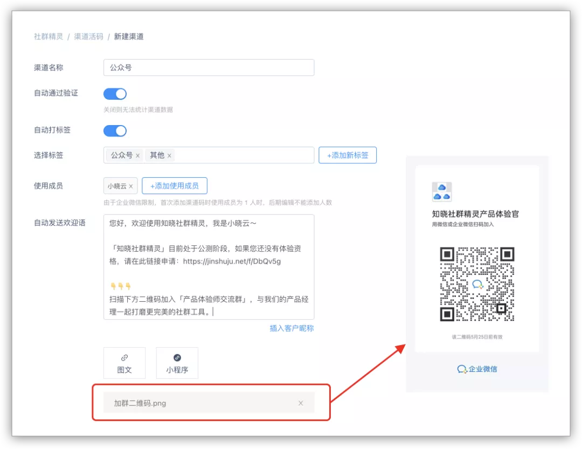Click the 关闭则无法统计渠道数据 hint
The width and height of the screenshot is (582, 449).
click(138, 109)
